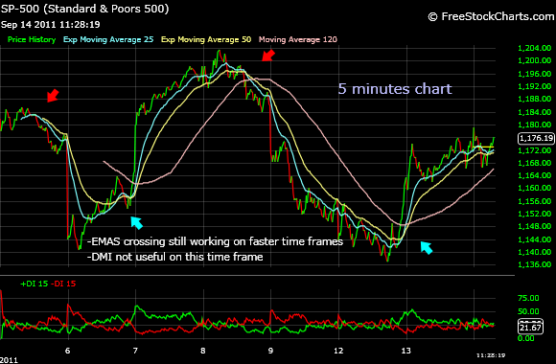The width and height of the screenshot is (556, 364).
Task: Click the 1,188.00 price axis label
Action: (x=534, y=99)
